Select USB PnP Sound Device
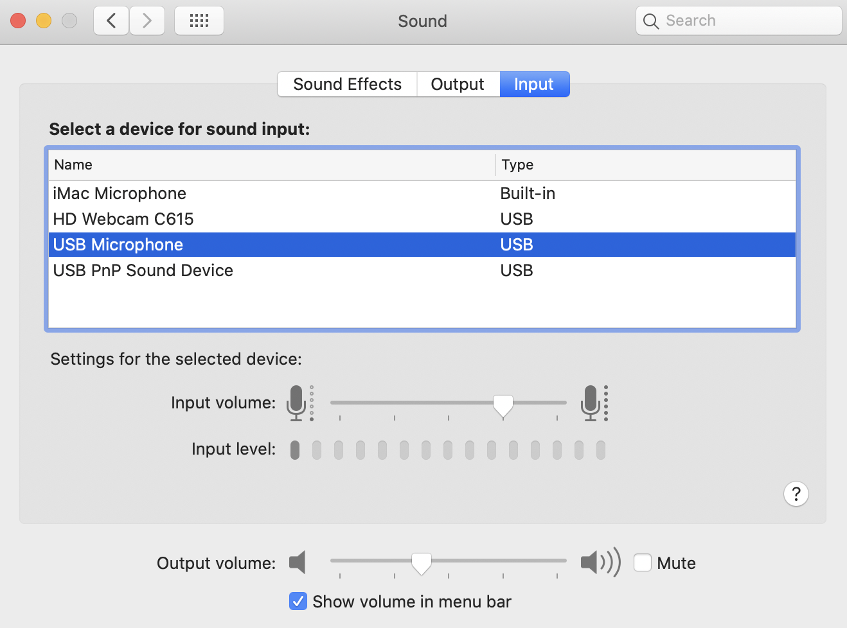 (143, 270)
